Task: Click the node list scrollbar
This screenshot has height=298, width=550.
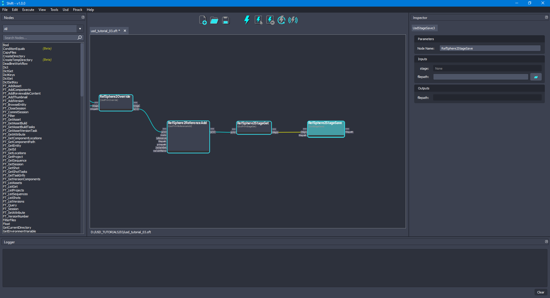Action: 82,70
